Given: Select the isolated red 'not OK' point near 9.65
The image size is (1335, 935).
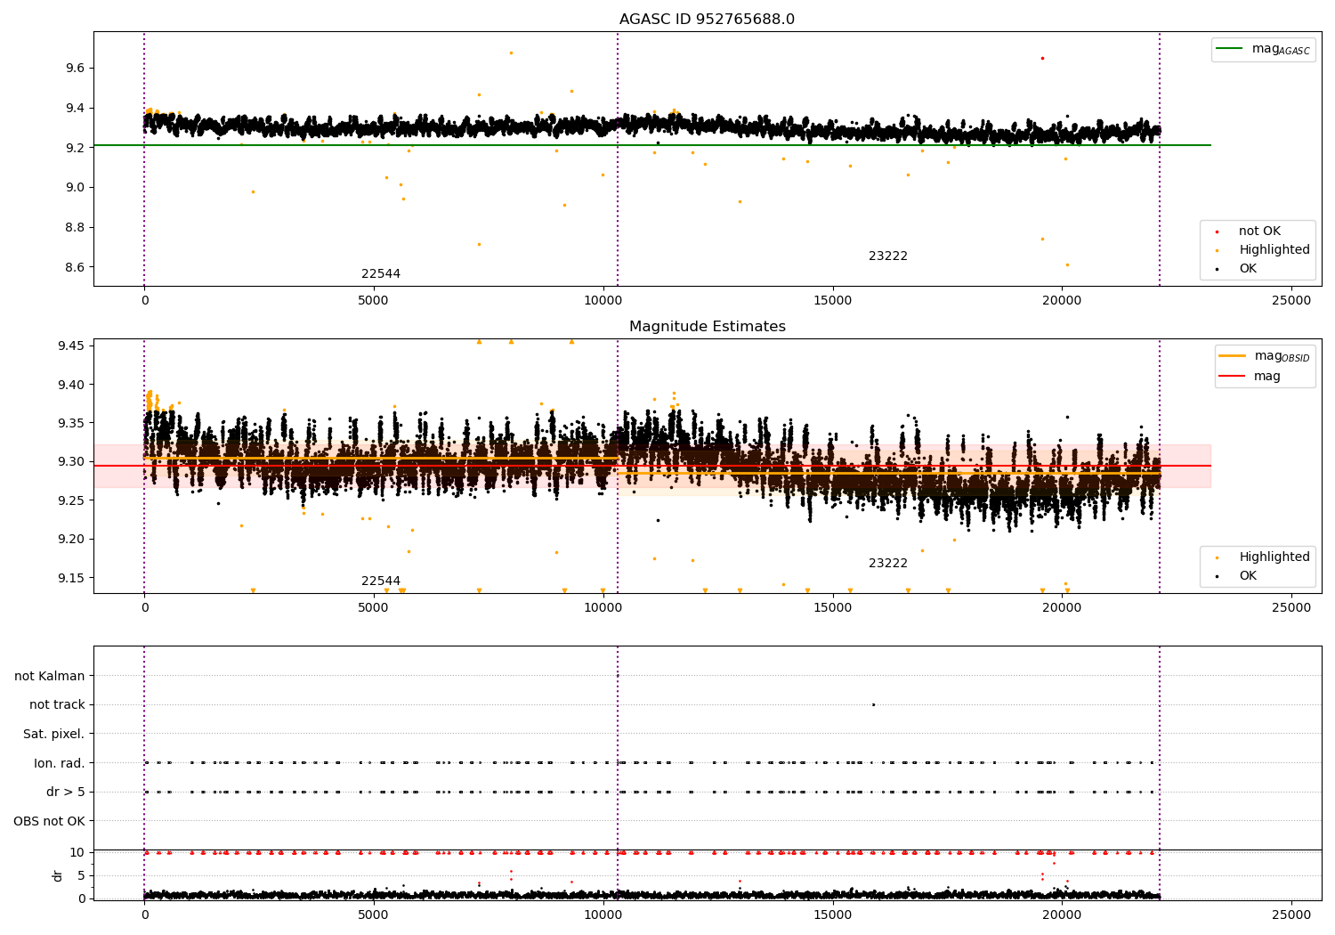Looking at the screenshot, I should click(x=1042, y=58).
